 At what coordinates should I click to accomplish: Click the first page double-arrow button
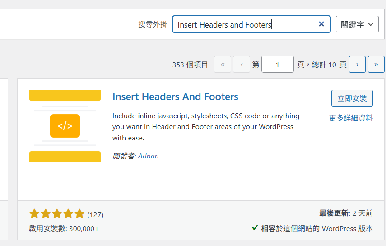pos(223,65)
